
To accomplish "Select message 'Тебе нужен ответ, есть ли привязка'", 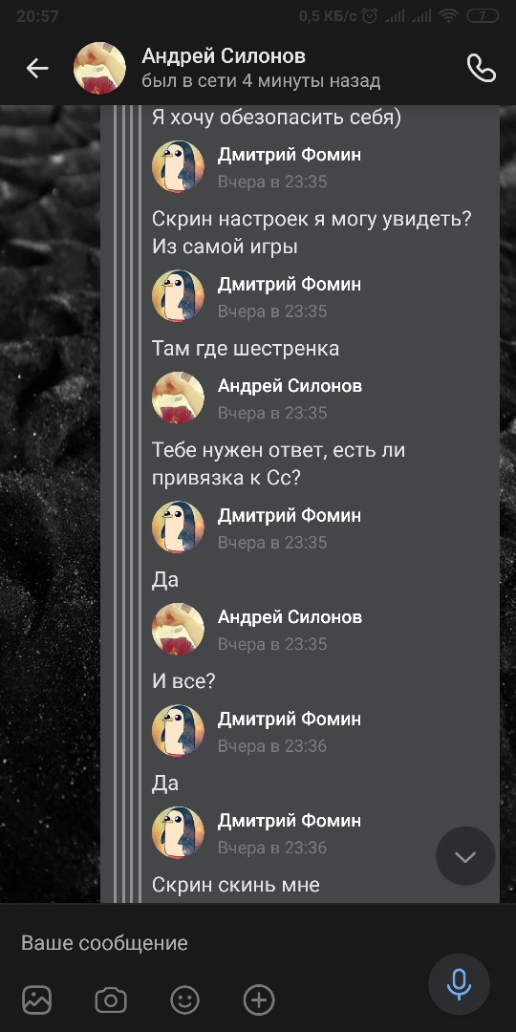I will pos(278,464).
